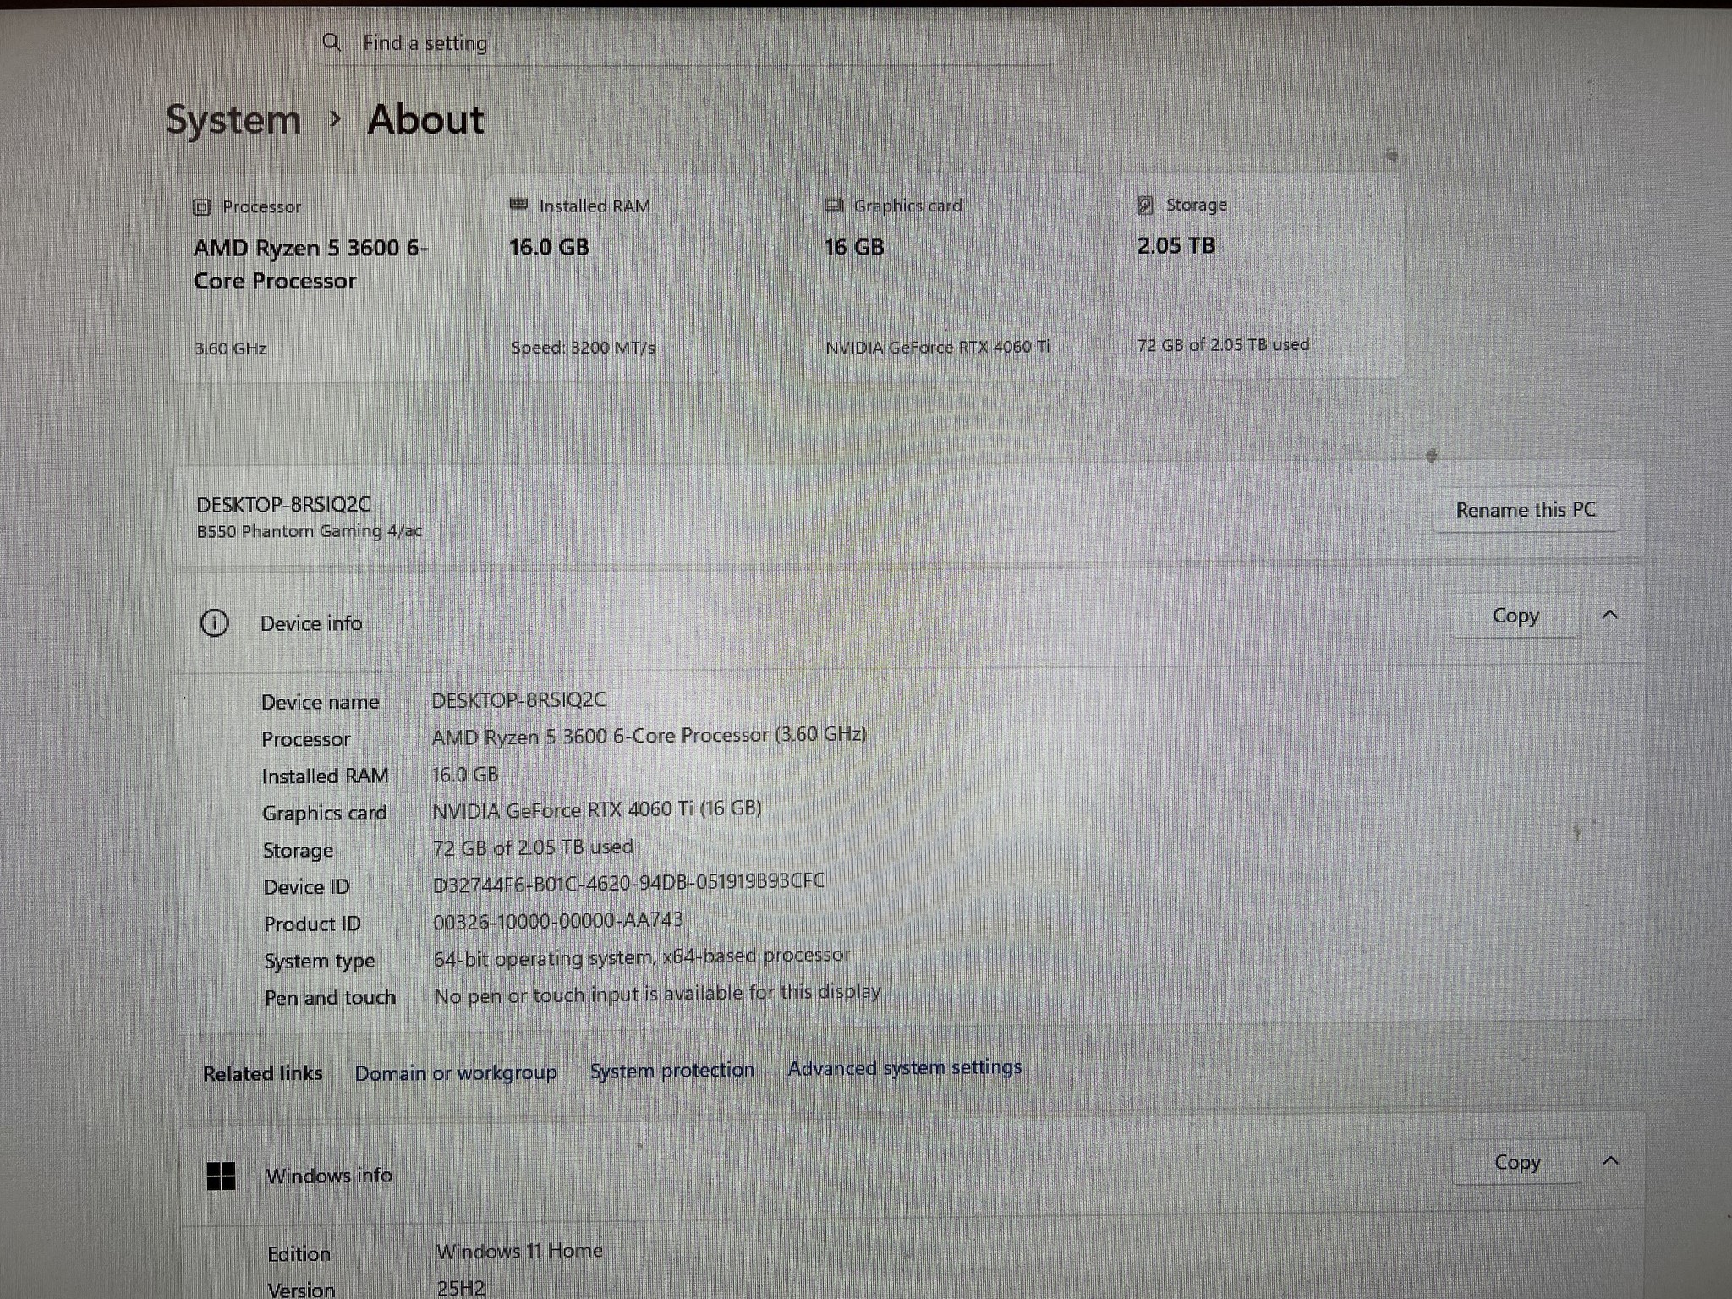Click the Edition label in Windows info
Viewport: 1732px width, 1299px height.
coord(299,1254)
